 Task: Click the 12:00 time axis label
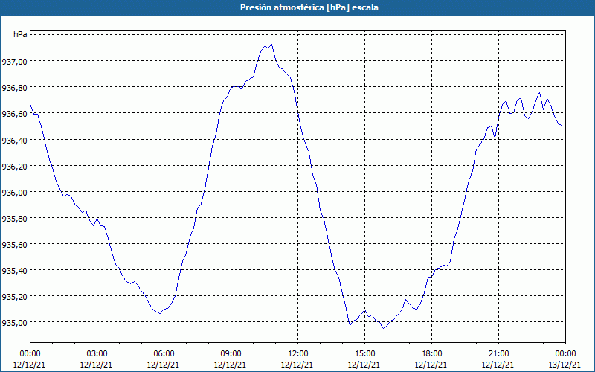[297, 354]
